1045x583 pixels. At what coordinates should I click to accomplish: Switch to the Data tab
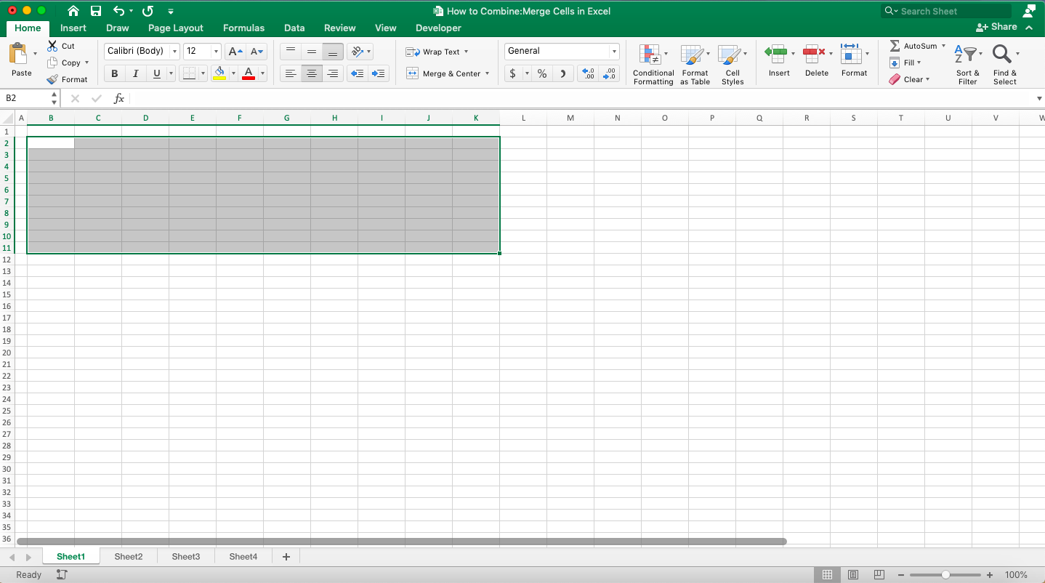point(294,28)
